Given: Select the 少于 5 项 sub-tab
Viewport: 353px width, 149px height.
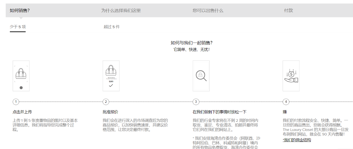Looking at the screenshot, I should tap(18, 27).
